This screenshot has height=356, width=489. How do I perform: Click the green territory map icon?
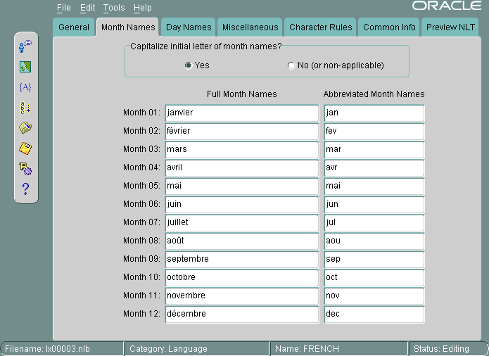(x=25, y=68)
